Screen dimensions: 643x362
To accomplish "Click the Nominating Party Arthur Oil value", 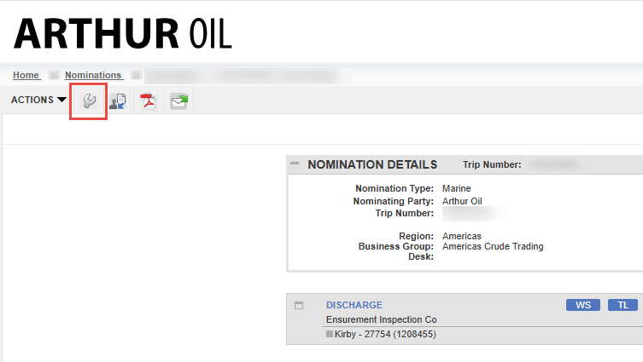I will click(462, 201).
